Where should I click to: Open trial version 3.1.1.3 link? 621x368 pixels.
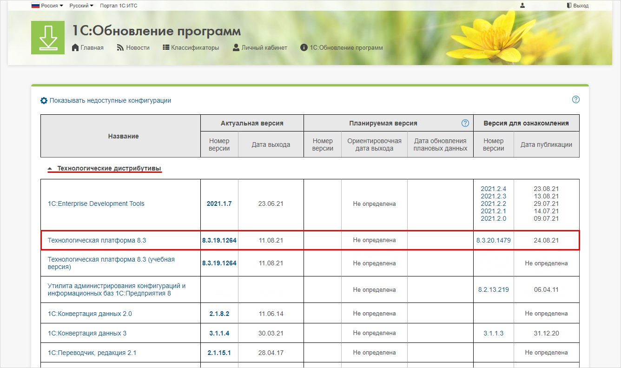pyautogui.click(x=493, y=333)
